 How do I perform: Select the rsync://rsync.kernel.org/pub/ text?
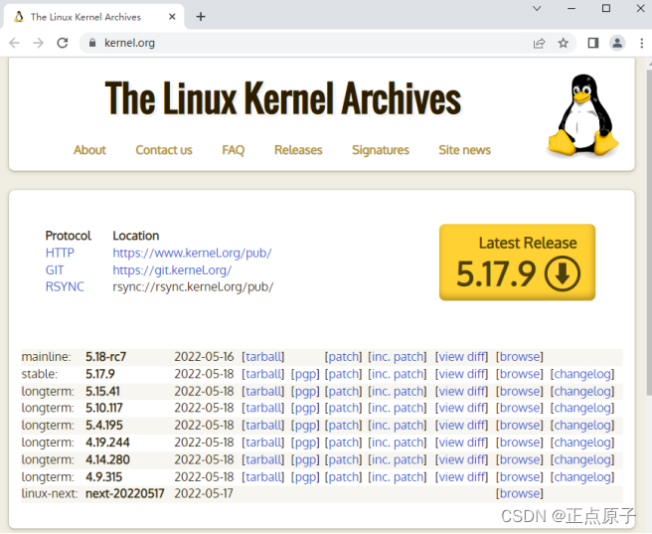[x=193, y=287]
